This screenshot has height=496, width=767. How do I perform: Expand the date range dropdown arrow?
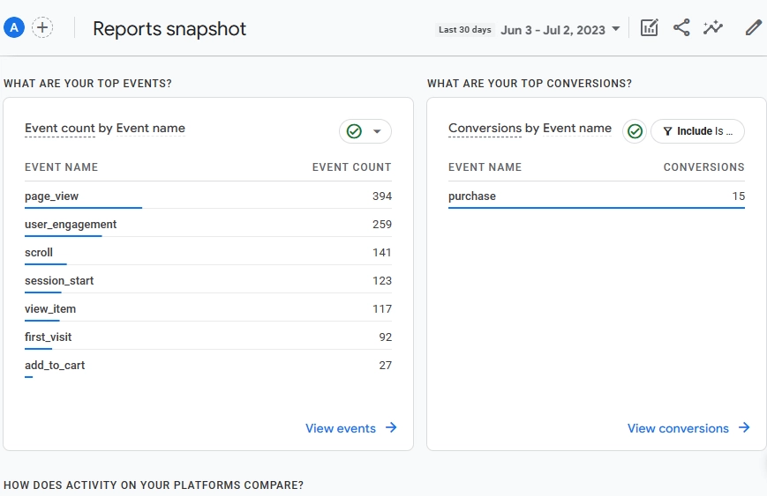click(x=616, y=29)
